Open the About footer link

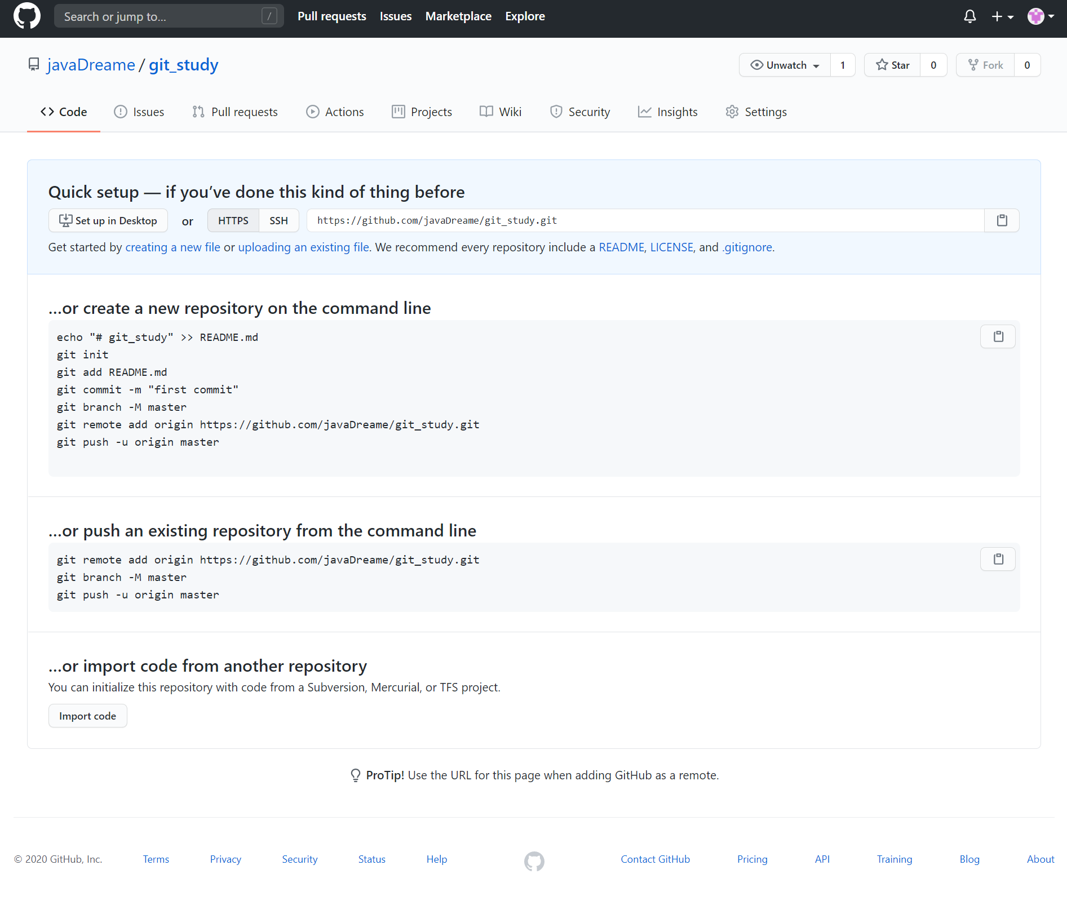click(x=1041, y=859)
